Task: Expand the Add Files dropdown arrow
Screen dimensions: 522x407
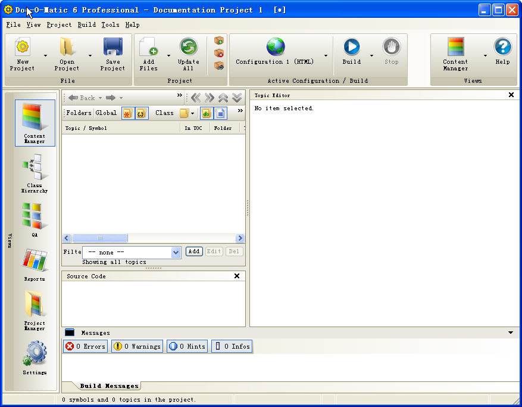Action: (168, 55)
